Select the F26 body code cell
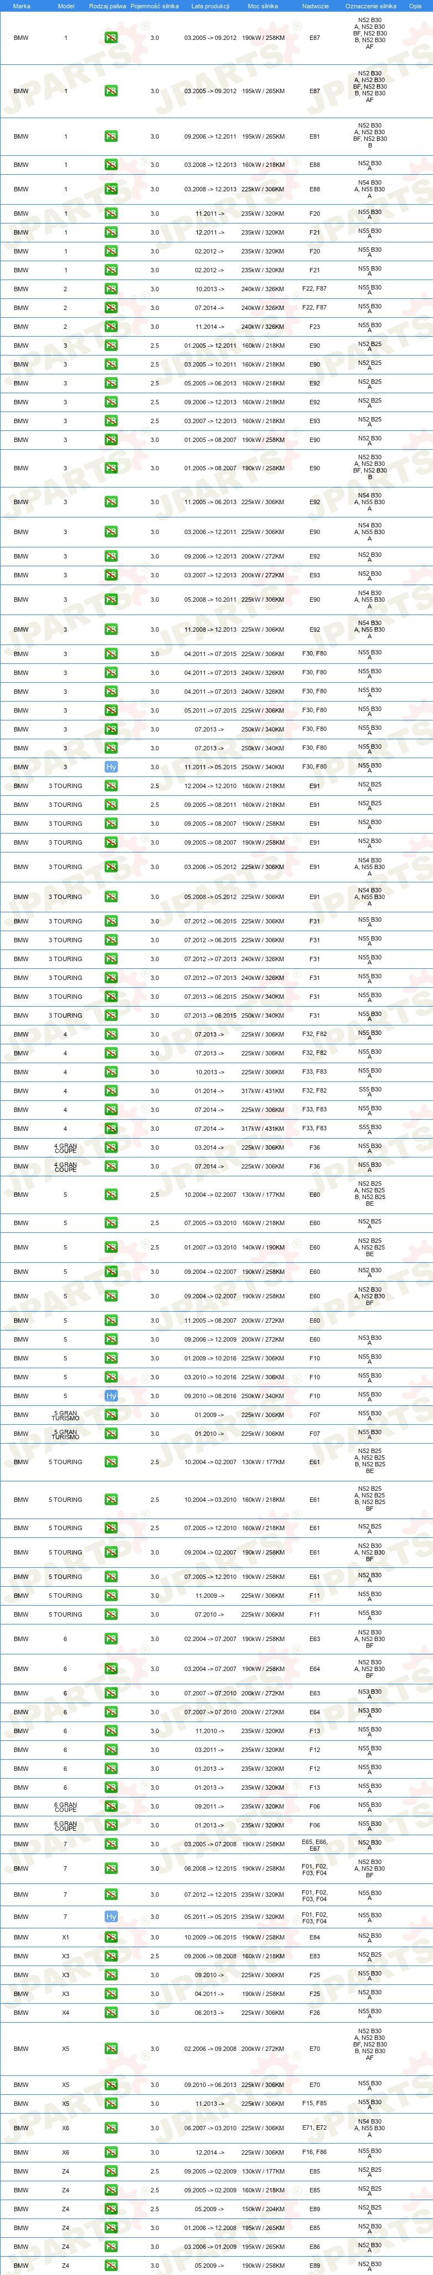Image resolution: width=433 pixels, height=2275 pixels. [x=315, y=2013]
